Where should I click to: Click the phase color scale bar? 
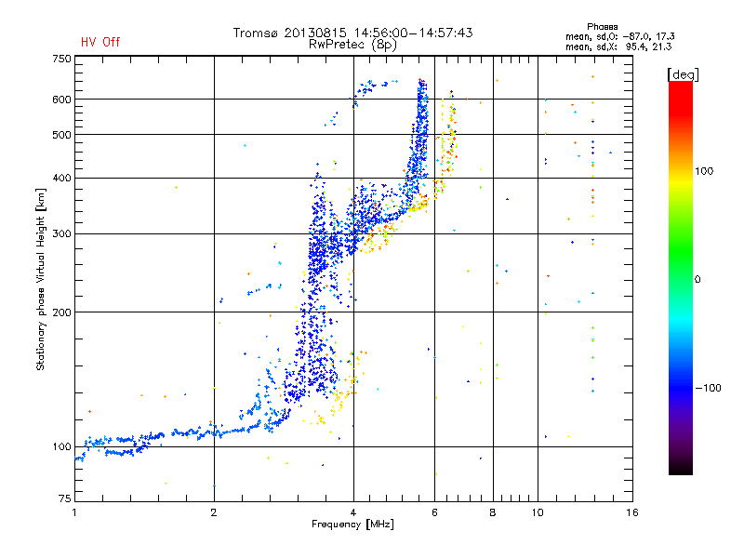coord(681,277)
